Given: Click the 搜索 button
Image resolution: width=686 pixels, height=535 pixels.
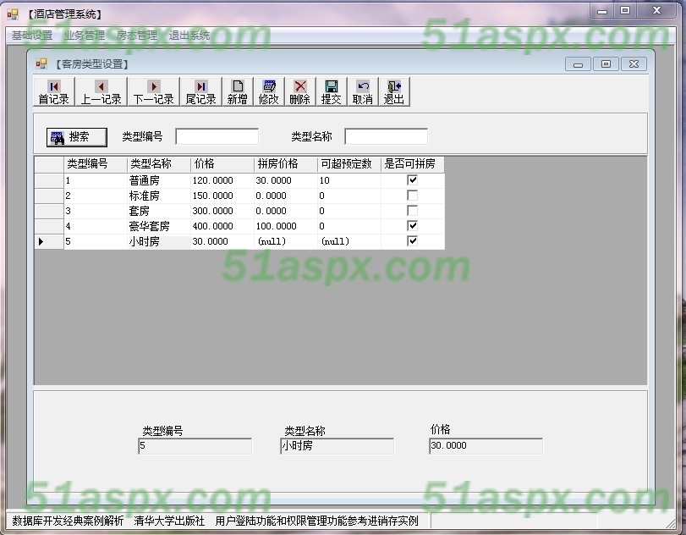Looking at the screenshot, I should click(x=77, y=137).
